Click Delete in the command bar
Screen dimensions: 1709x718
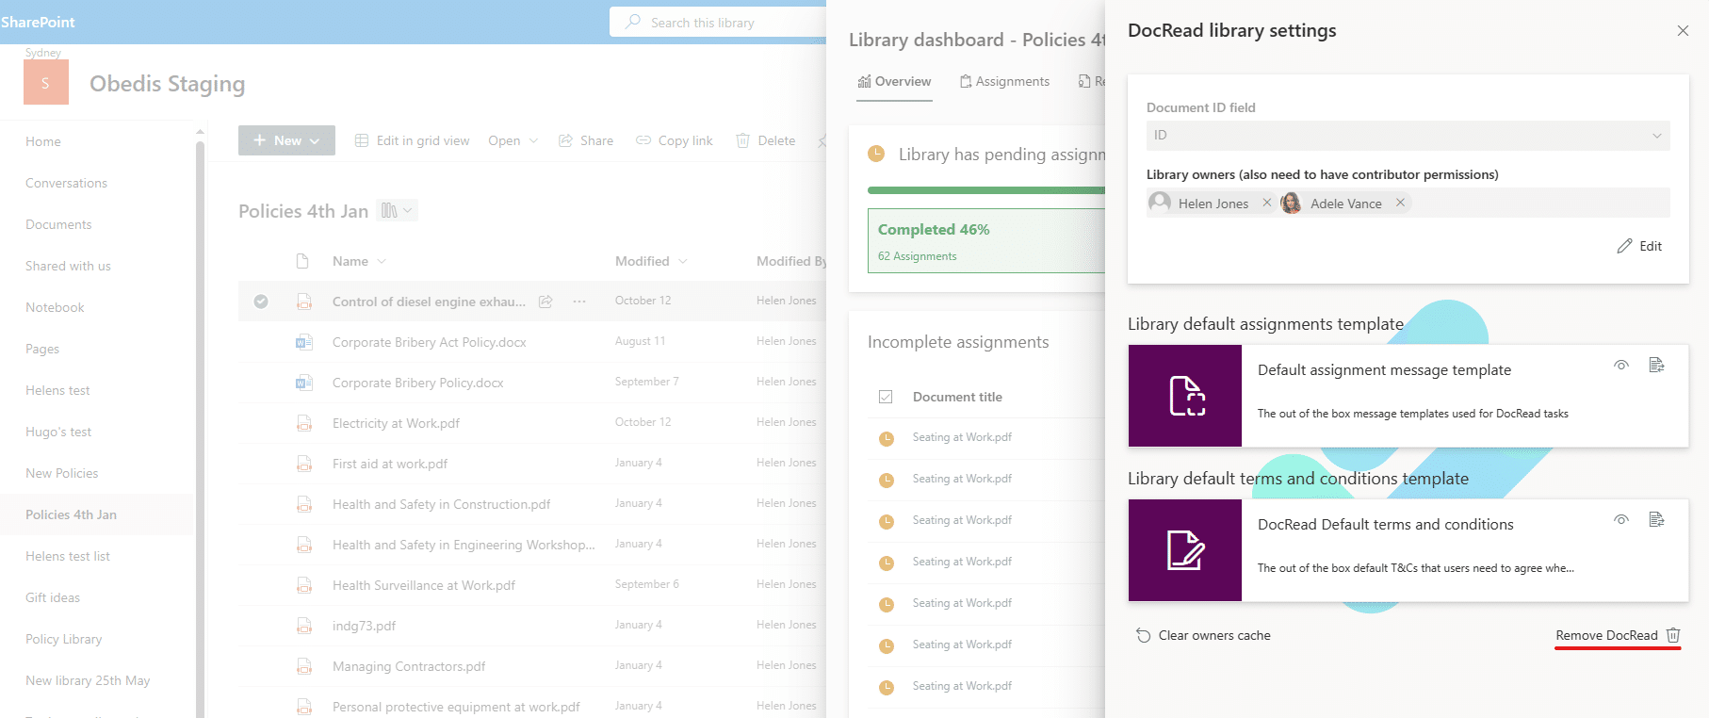765,140
